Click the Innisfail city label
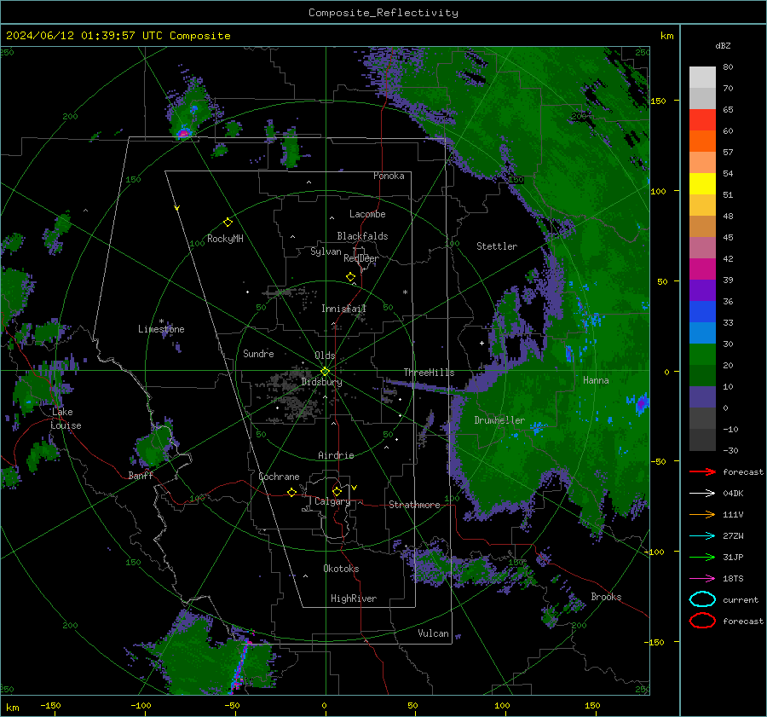Image resolution: width=767 pixels, height=717 pixels. 344,309
